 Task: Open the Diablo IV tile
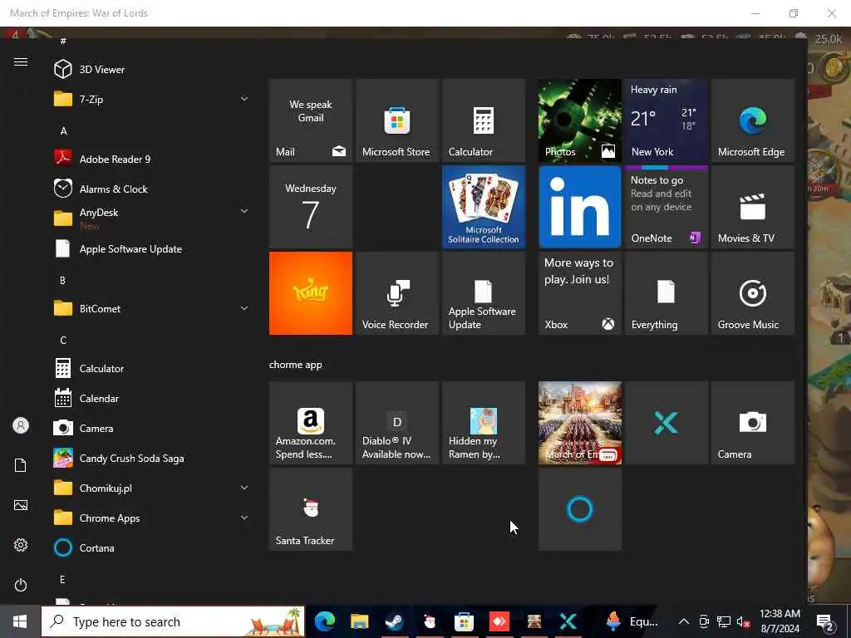(396, 423)
